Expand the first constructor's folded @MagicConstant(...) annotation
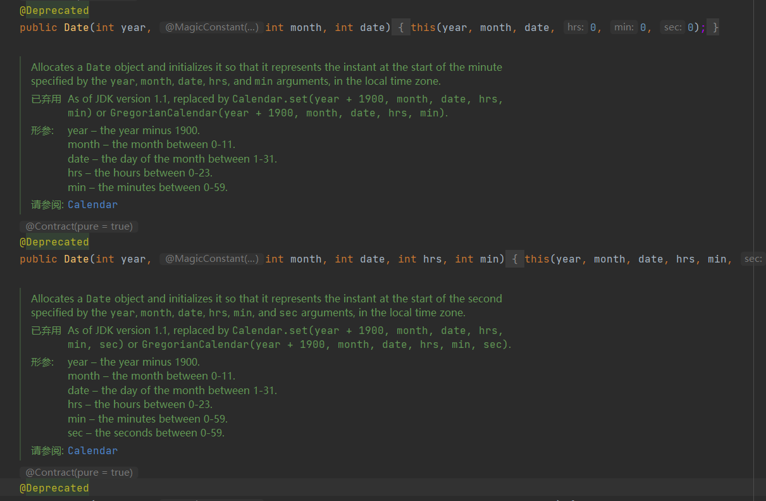 (x=211, y=27)
